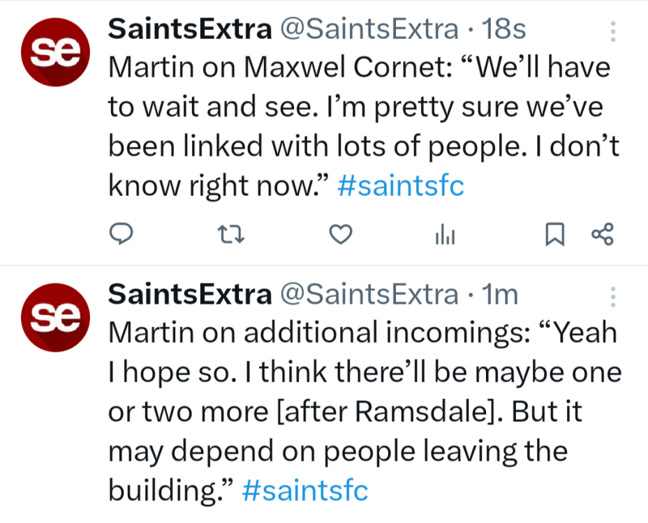Viewport: 648px width, 523px height.
Task: Open the 18s timestamp link
Action: (504, 29)
